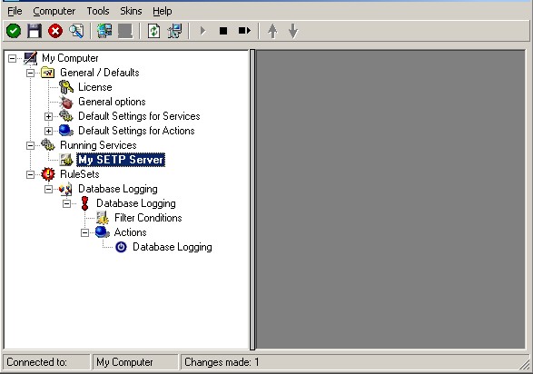Open the Skins menu
The width and height of the screenshot is (533, 374).
[131, 11]
